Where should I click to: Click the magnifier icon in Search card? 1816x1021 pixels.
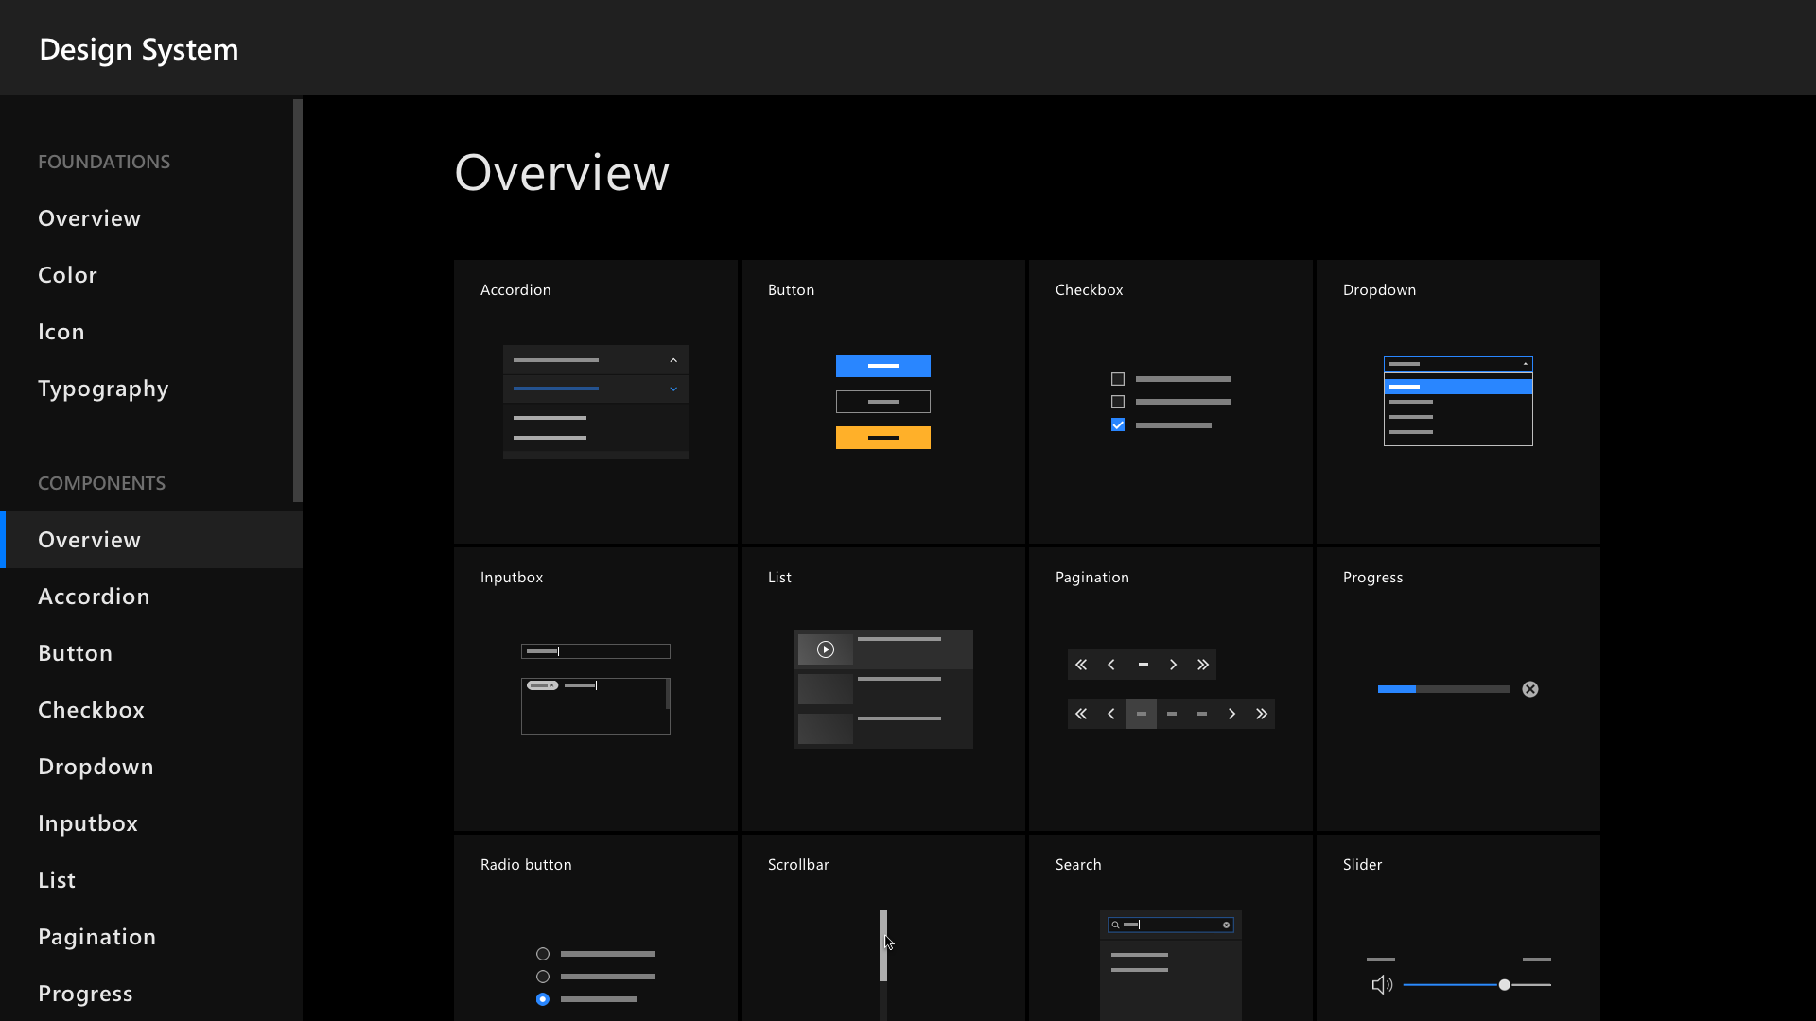[x=1116, y=925]
